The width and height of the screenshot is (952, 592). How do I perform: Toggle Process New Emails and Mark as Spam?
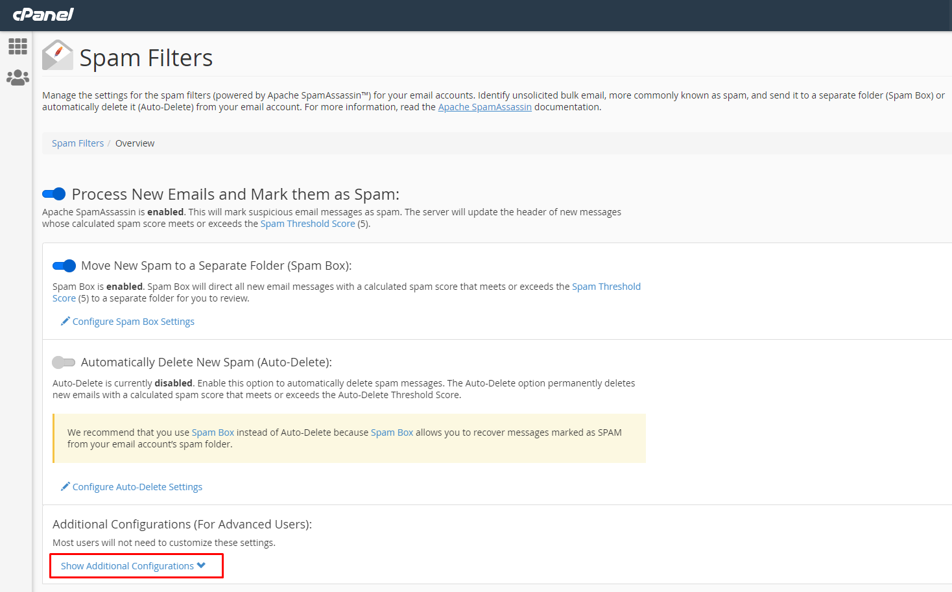click(54, 194)
